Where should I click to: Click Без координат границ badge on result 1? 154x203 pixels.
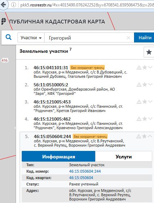(87, 67)
